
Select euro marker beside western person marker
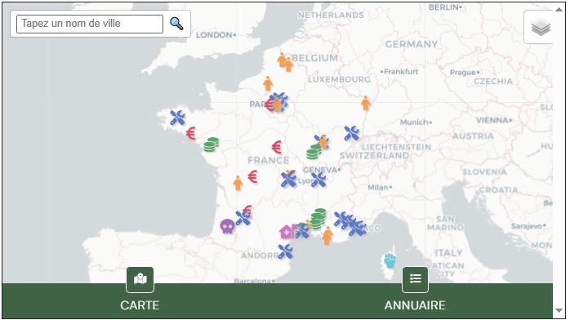253,176
